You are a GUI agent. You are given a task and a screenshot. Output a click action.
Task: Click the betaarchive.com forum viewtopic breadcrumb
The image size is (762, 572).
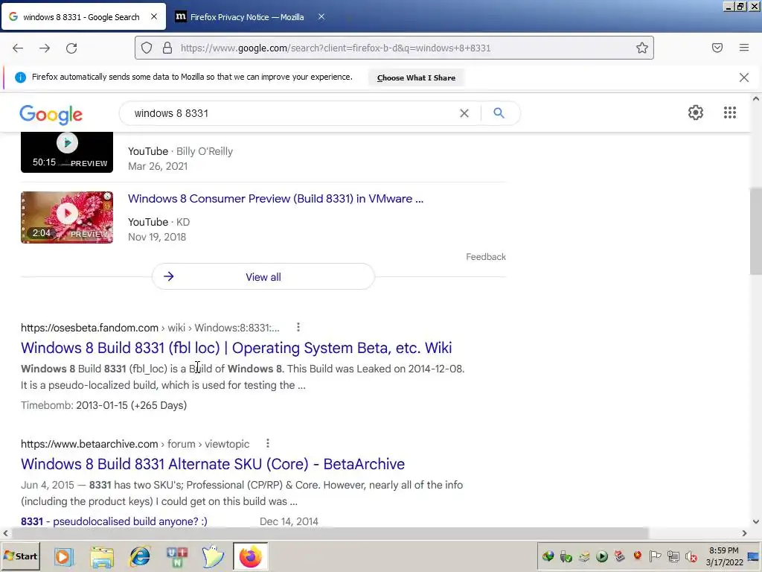coord(135,444)
